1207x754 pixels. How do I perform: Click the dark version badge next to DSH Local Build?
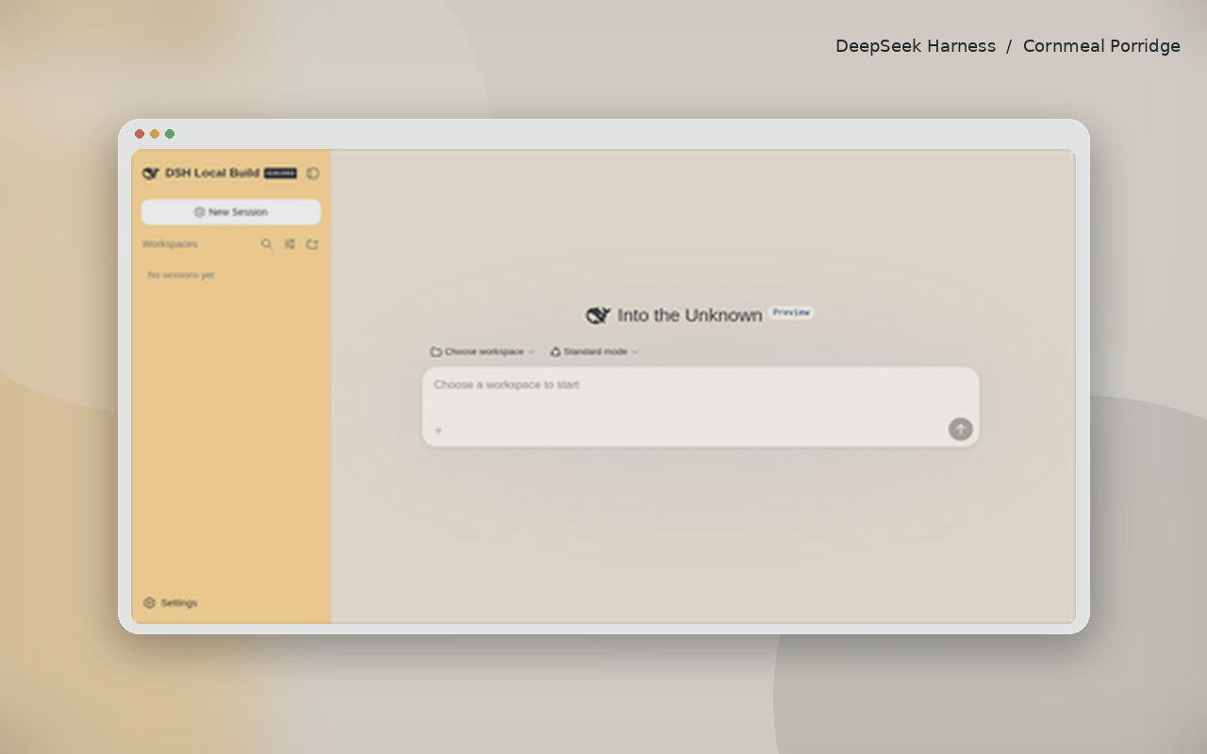[x=280, y=173]
